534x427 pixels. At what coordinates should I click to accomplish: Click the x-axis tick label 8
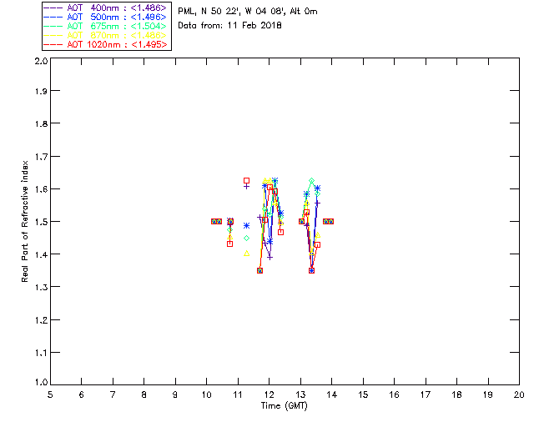[144, 394]
